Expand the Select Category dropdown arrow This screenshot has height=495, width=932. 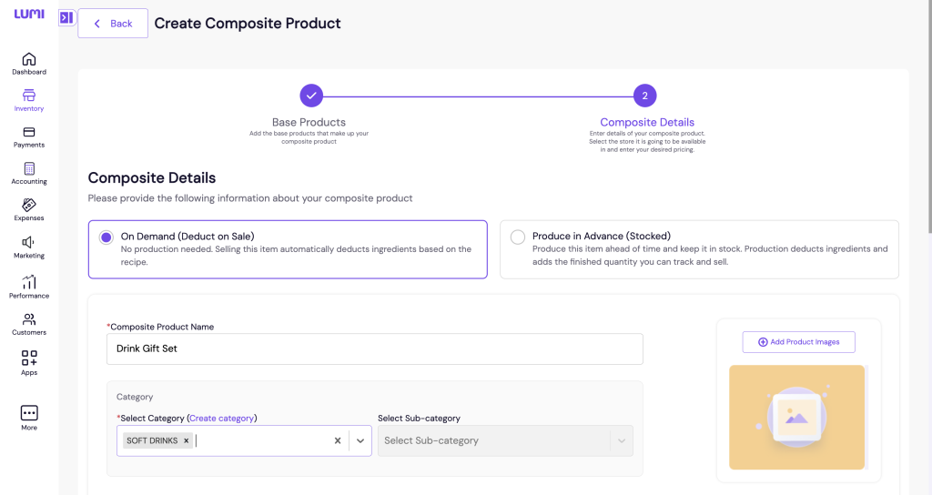coord(360,441)
